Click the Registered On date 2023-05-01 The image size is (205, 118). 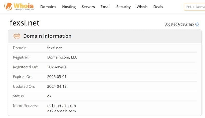[x=57, y=67]
